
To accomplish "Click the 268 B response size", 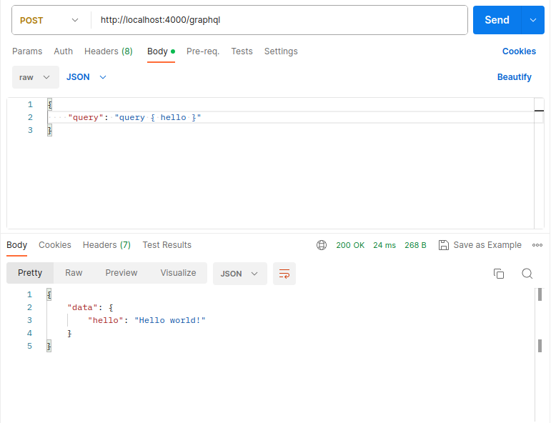I will pos(415,245).
